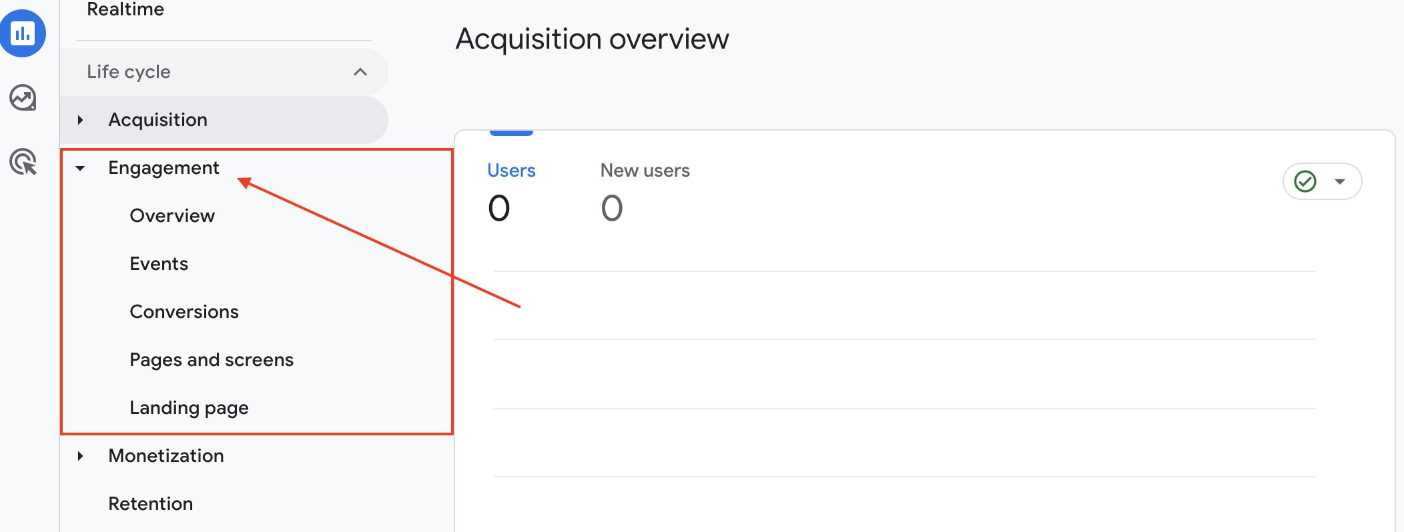Open the Realtime report
The height and width of the screenshot is (532, 1404).
(125, 9)
